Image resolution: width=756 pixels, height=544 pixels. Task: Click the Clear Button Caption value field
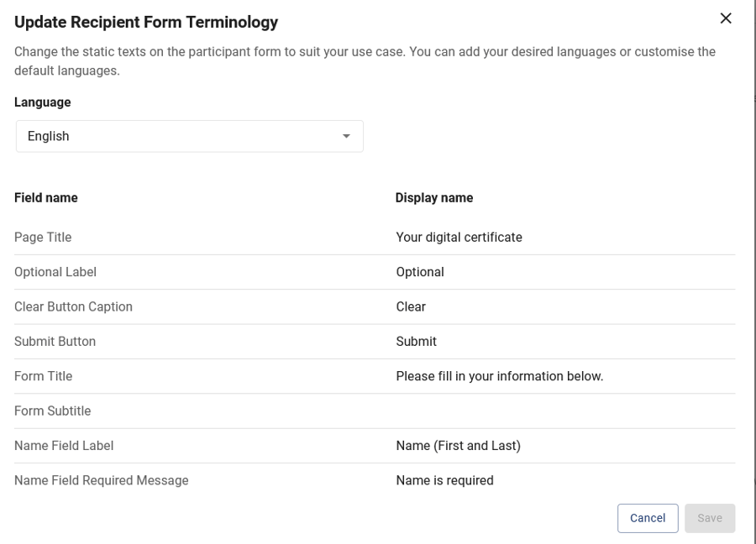pos(411,306)
